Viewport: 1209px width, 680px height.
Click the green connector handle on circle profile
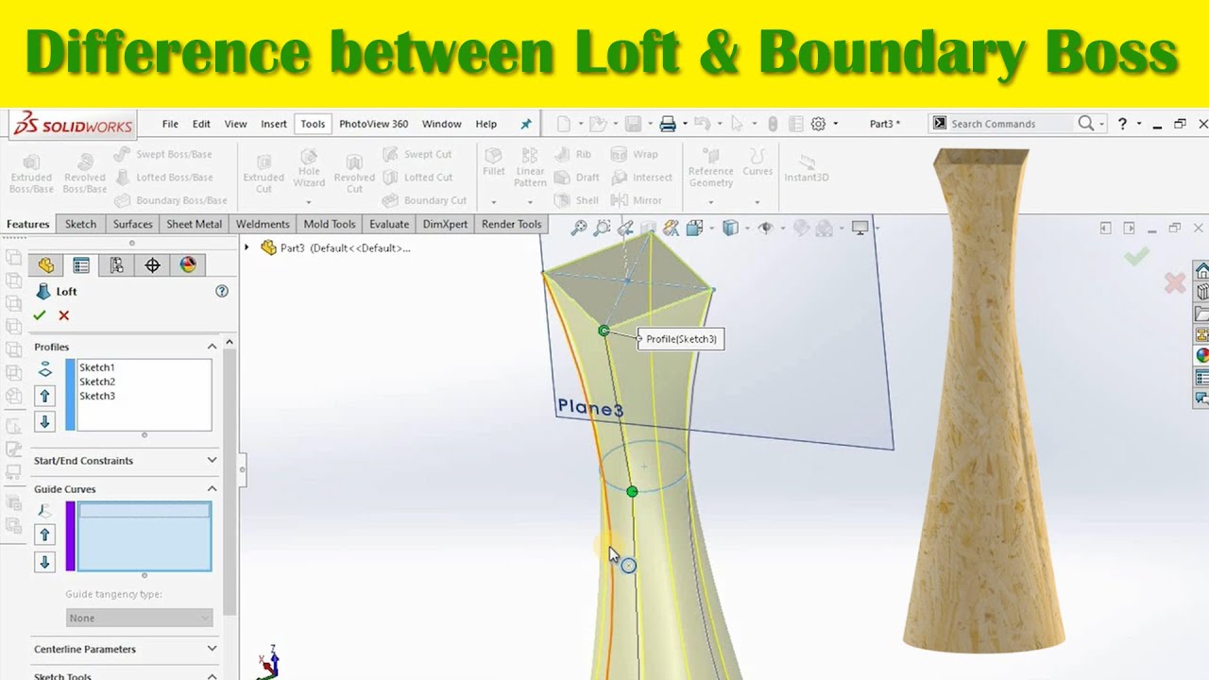632,491
